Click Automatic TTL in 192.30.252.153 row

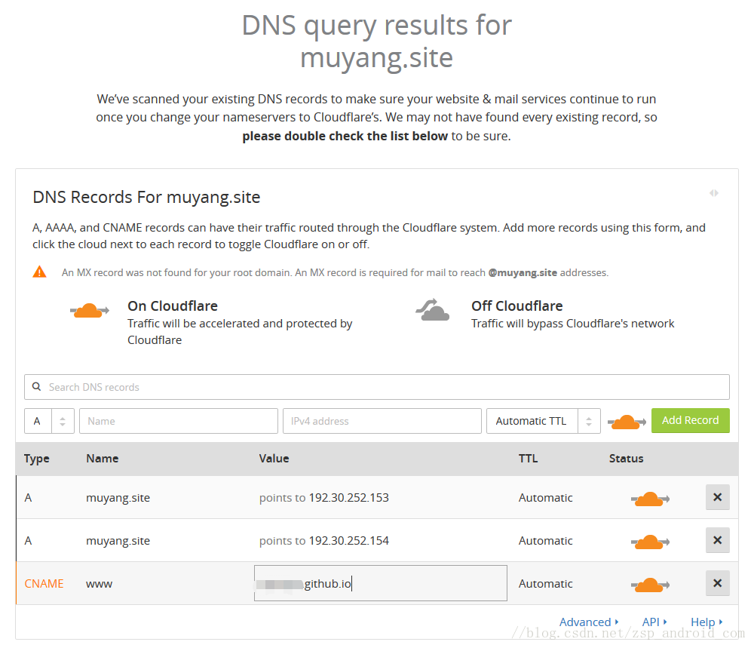point(545,497)
